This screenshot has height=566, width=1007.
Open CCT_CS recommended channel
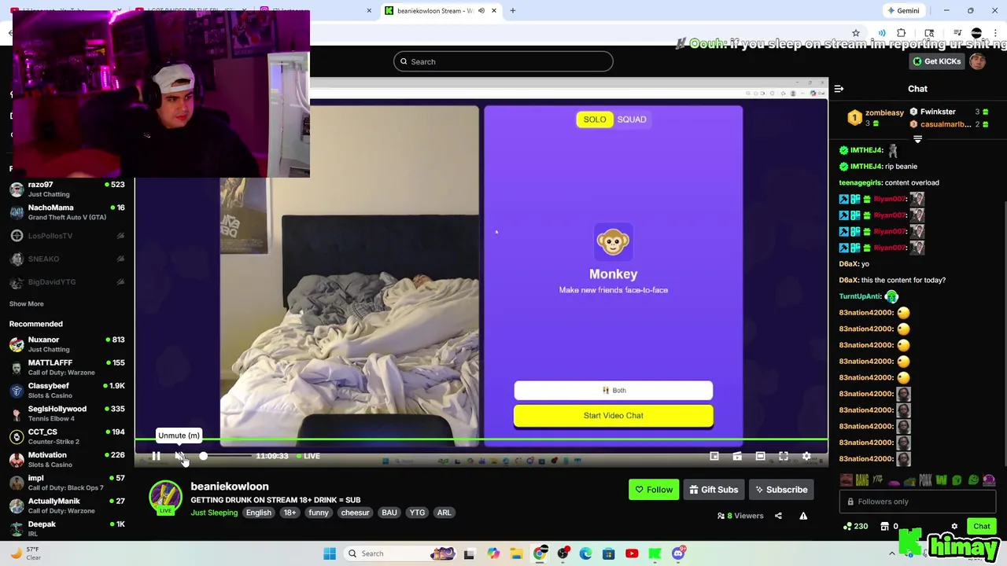point(68,436)
